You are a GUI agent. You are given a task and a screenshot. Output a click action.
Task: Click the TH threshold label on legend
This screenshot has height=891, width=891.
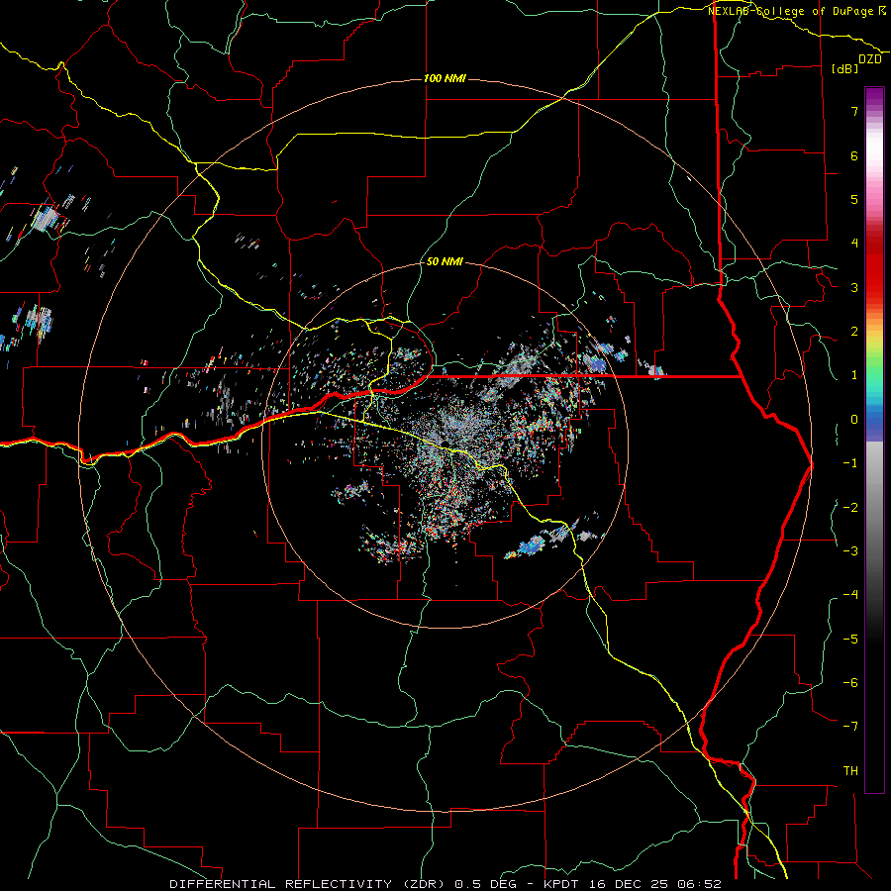click(850, 770)
